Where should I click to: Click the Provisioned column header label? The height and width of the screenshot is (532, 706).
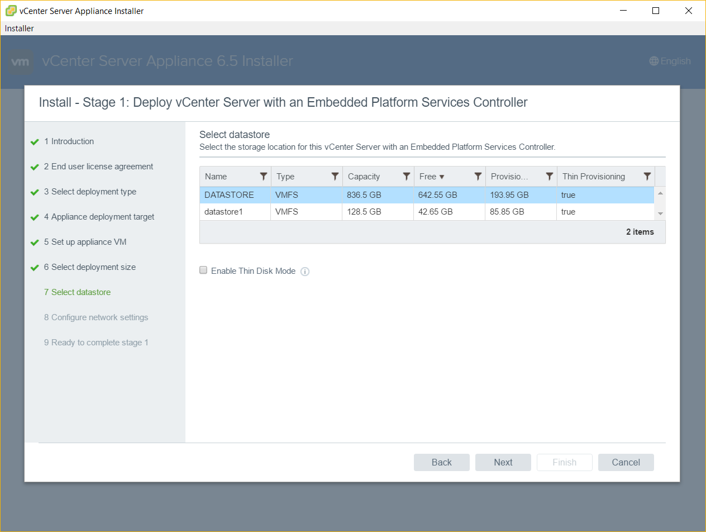(509, 177)
